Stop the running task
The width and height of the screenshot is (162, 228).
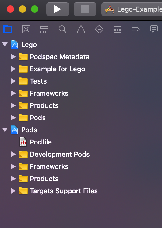[x=85, y=9]
